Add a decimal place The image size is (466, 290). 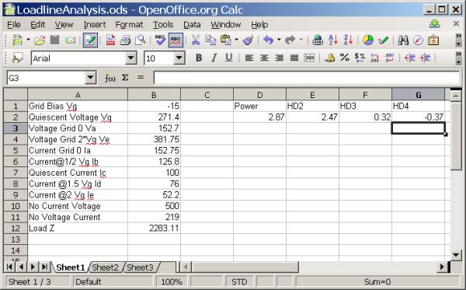[375, 58]
